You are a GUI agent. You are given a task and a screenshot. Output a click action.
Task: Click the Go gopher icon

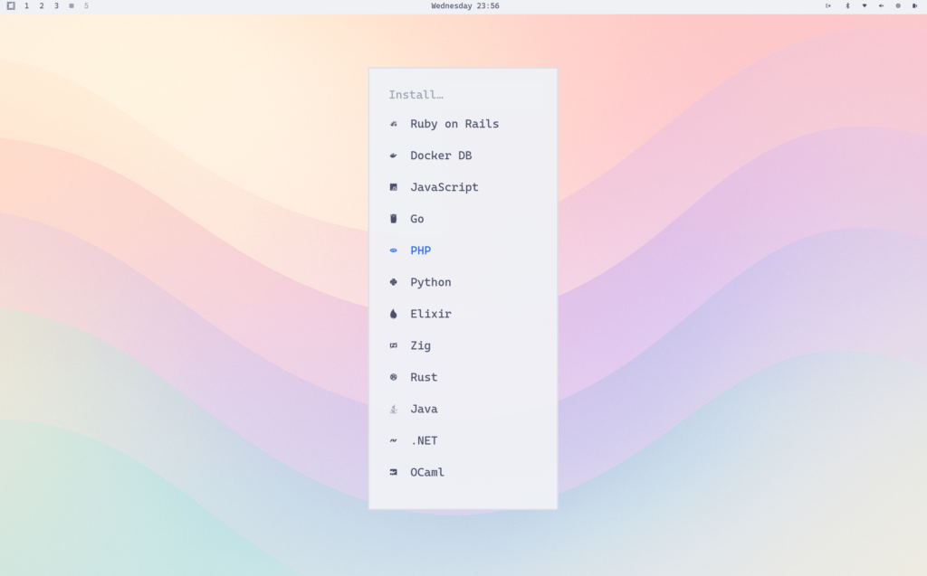pos(394,219)
